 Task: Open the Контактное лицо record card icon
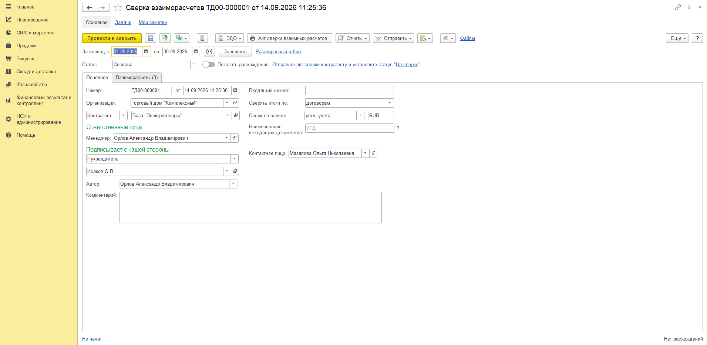click(373, 153)
